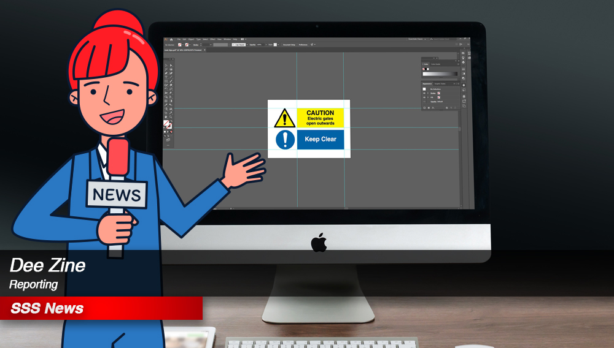The image size is (614, 348).
Task: Click the Preferences button
Action: click(x=303, y=45)
